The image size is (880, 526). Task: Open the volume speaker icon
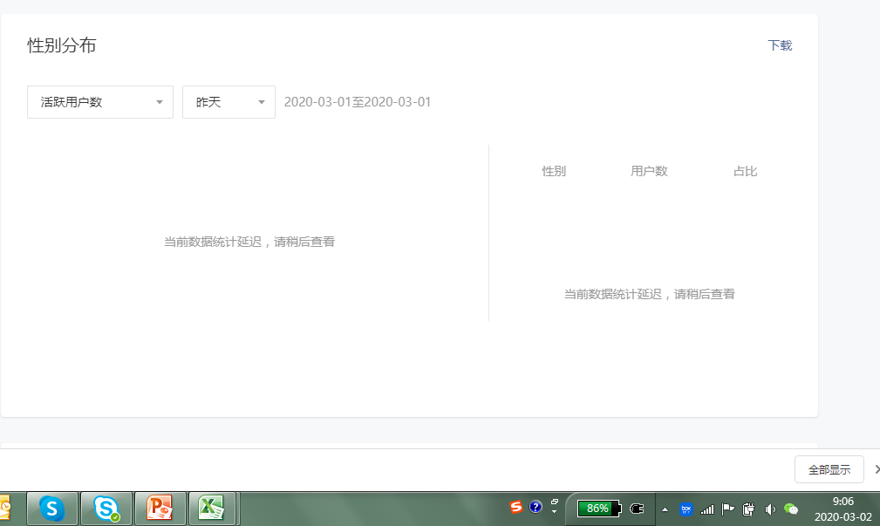(770, 509)
